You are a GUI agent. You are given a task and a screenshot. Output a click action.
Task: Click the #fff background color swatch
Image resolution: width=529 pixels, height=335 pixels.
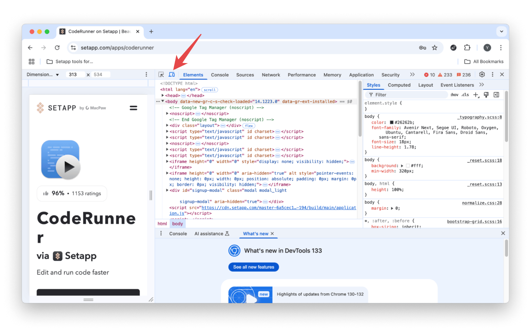point(408,166)
